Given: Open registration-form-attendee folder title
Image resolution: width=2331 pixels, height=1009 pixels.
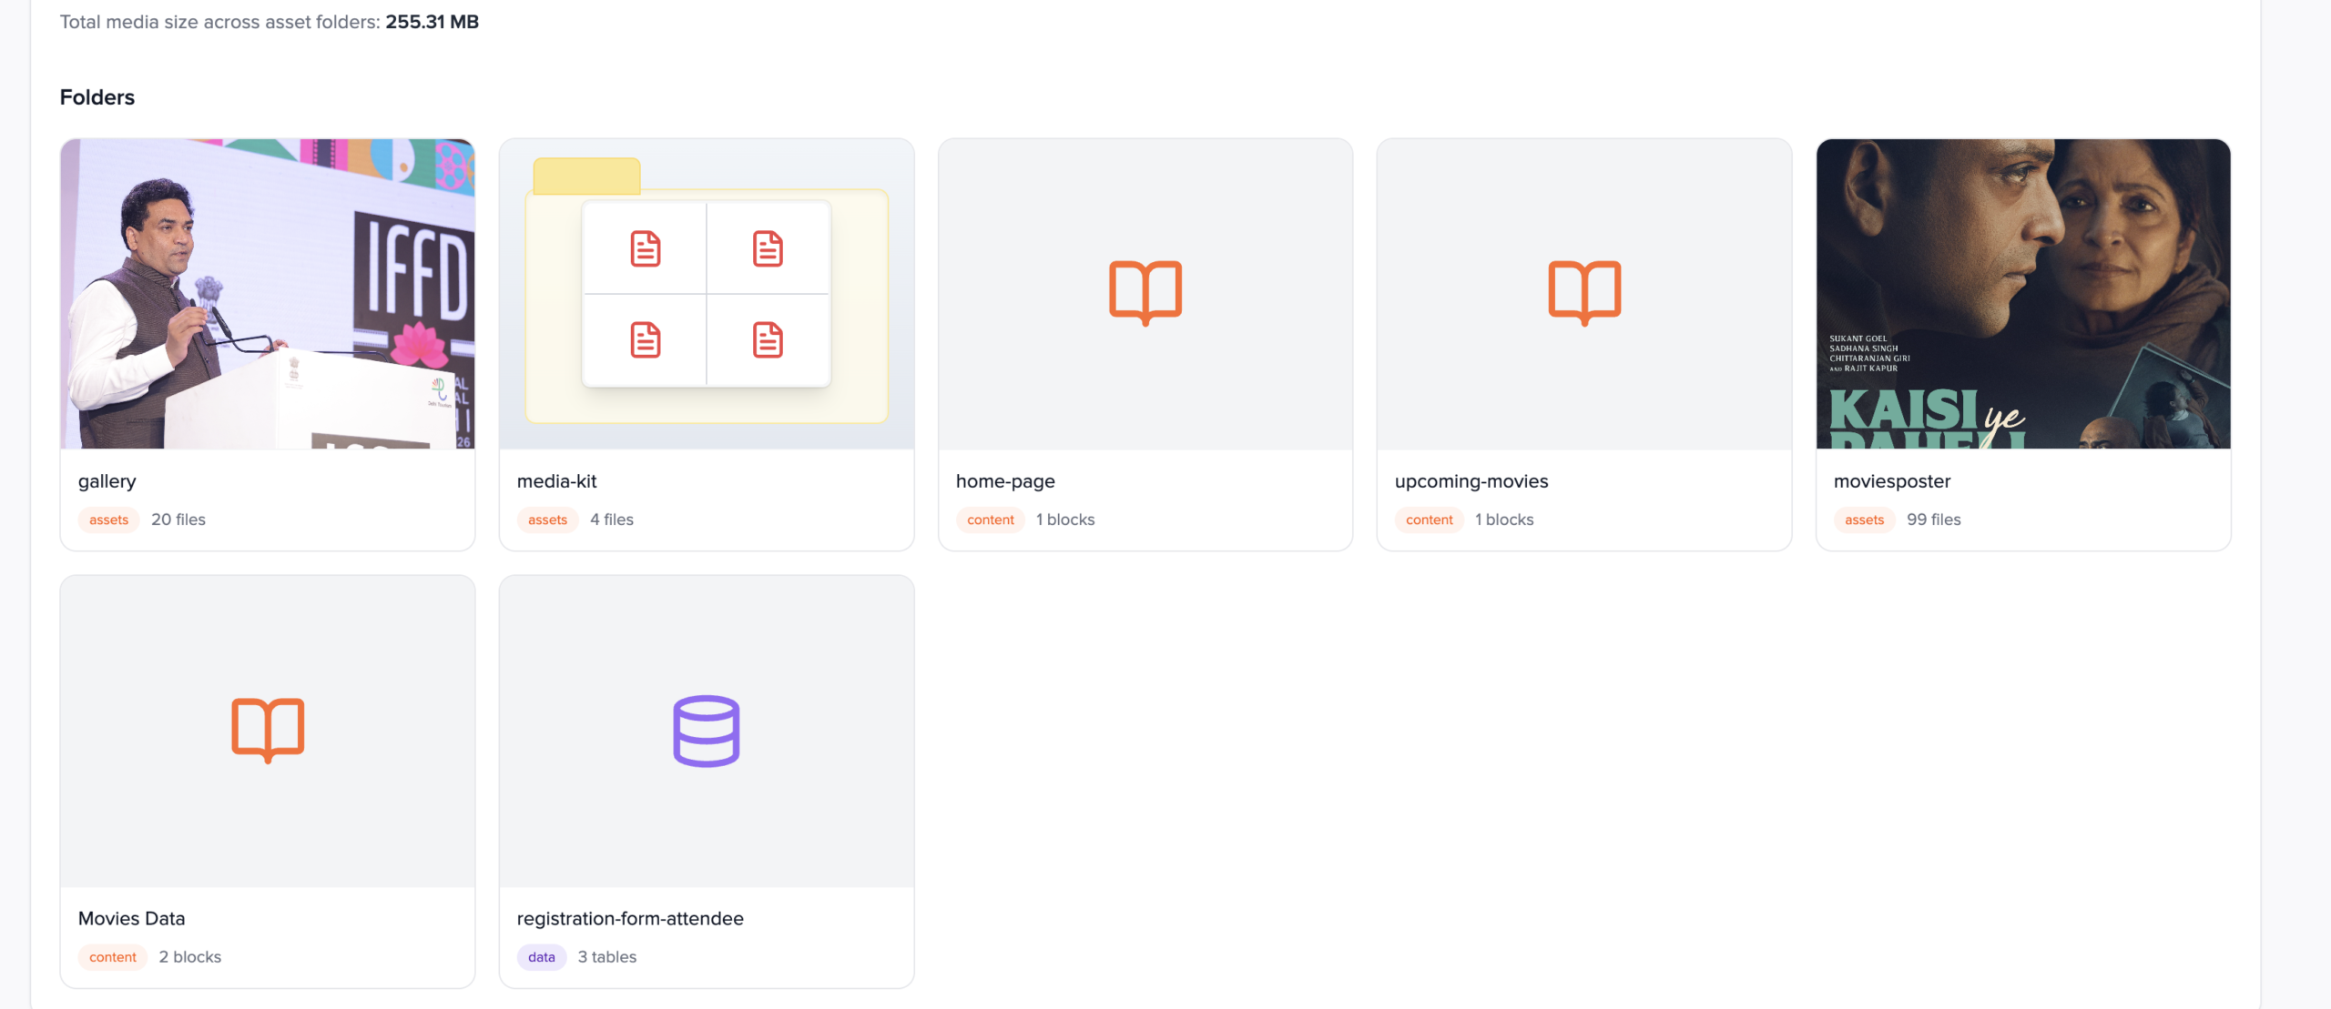Looking at the screenshot, I should (x=629, y=918).
